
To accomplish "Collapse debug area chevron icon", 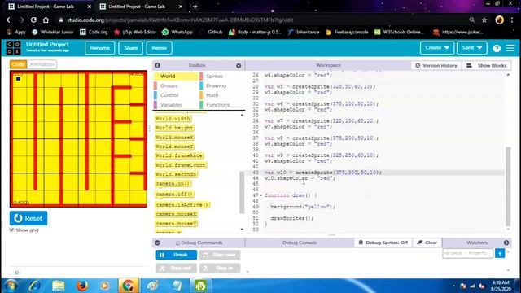I will coord(157,243).
